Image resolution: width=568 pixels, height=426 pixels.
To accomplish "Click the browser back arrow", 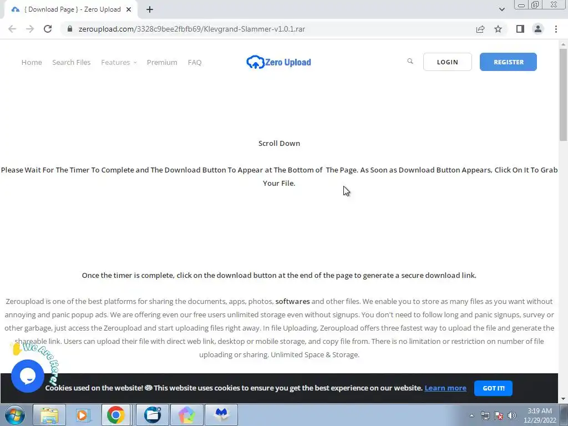I will (12, 29).
